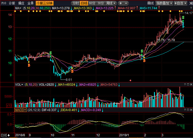This screenshot has height=138, width=193.
Task: Switch to 分时 intraday view
Action: pyautogui.click(x=75, y=3)
